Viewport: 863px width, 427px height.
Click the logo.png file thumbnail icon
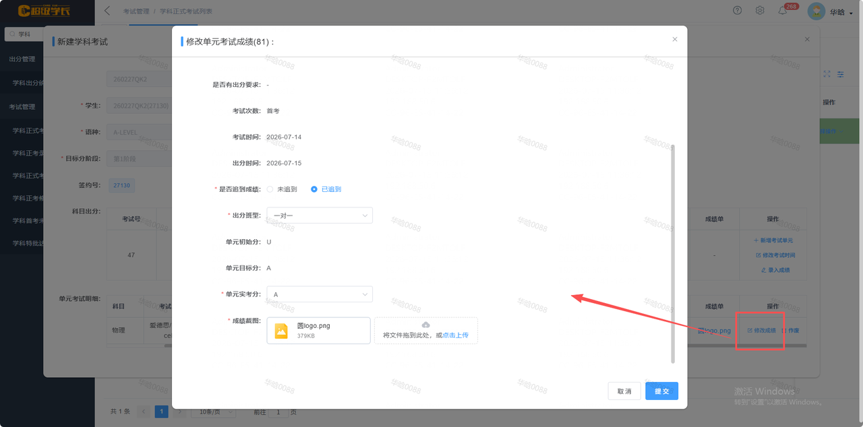coord(281,331)
